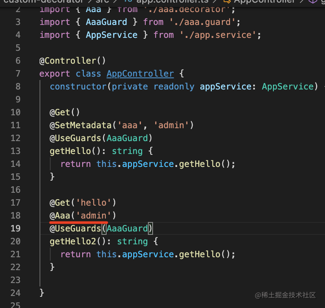Click line number 20 in the gutter
The height and width of the screenshot is (308, 325).
[x=15, y=241]
